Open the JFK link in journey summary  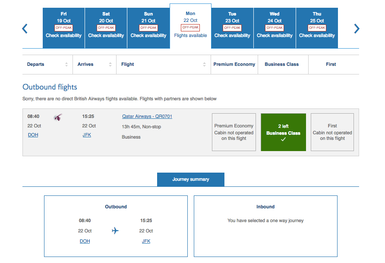(146, 241)
